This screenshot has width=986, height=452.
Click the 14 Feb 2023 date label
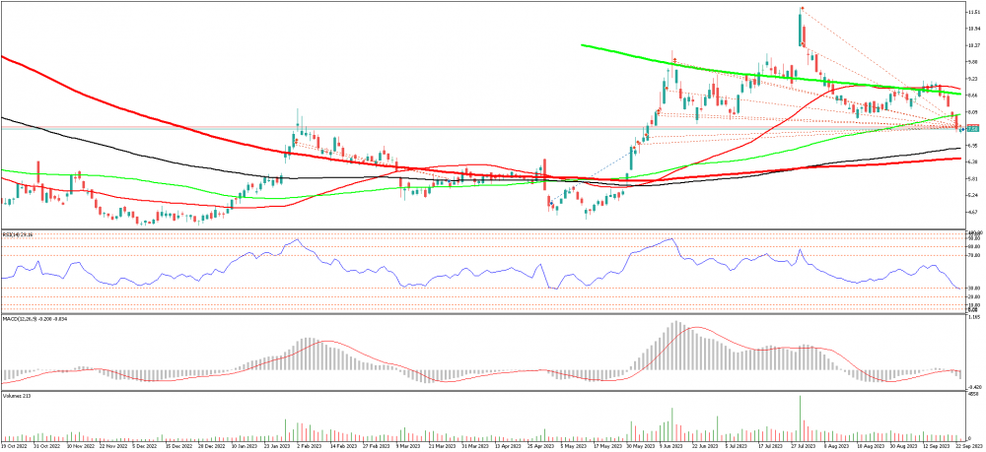pos(343,446)
